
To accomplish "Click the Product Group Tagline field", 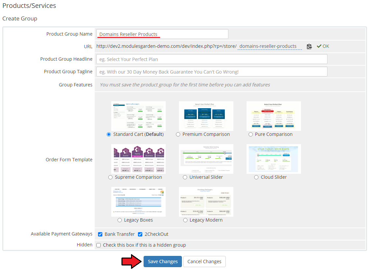I will coord(212,72).
